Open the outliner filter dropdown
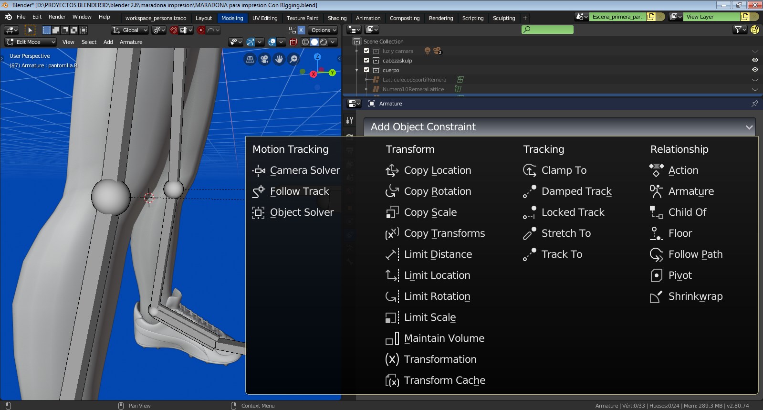Image resolution: width=763 pixels, height=410 pixels. [x=740, y=30]
